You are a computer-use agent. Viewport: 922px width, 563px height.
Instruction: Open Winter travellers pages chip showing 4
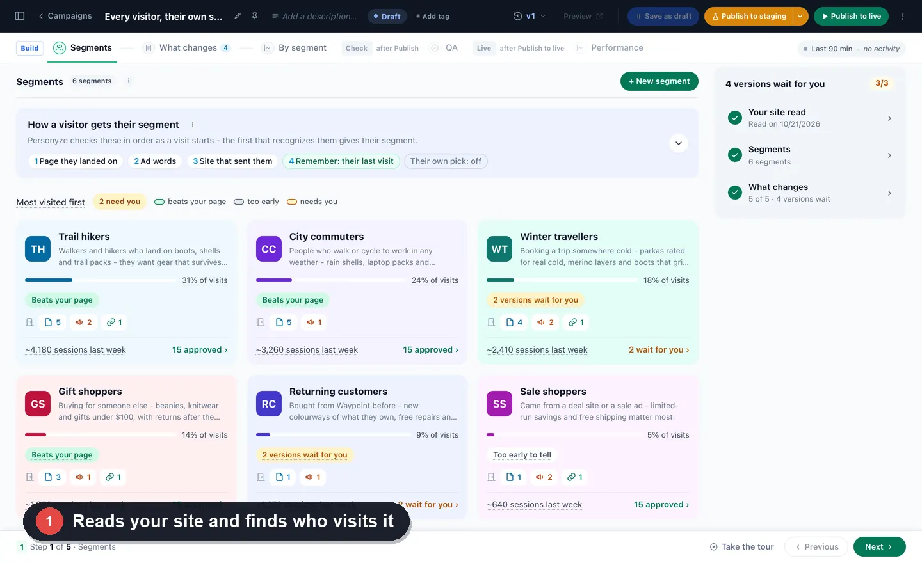point(515,322)
